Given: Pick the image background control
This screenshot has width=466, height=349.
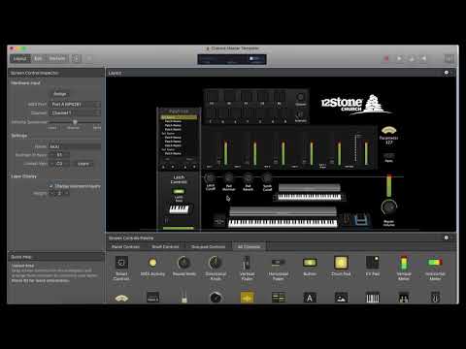Looking at the screenshot, I should (341, 298).
